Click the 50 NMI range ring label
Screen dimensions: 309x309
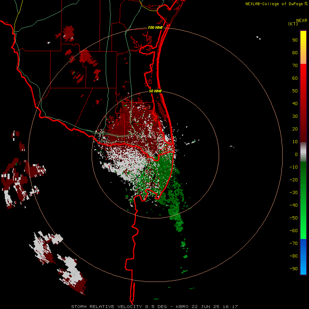tap(155, 91)
